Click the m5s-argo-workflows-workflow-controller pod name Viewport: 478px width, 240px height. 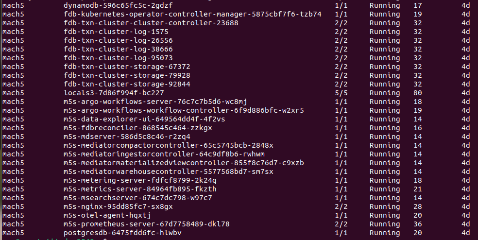(x=184, y=110)
